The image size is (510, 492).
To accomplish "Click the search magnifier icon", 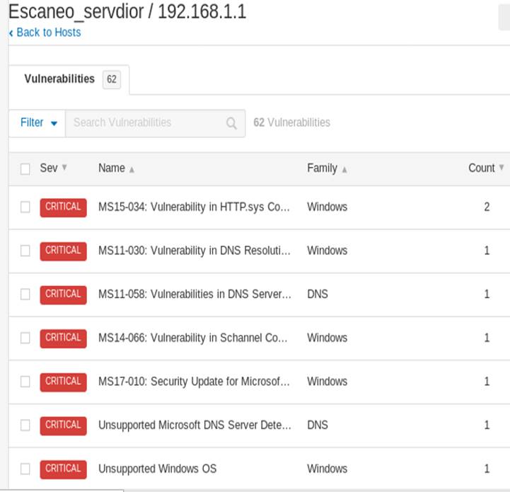I will 231,123.
